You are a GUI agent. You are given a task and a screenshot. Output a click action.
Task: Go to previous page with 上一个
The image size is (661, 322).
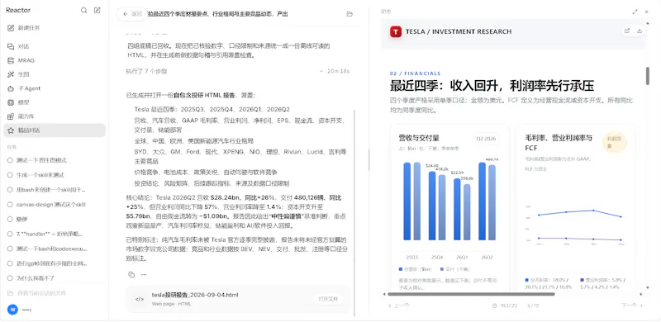coord(398,305)
